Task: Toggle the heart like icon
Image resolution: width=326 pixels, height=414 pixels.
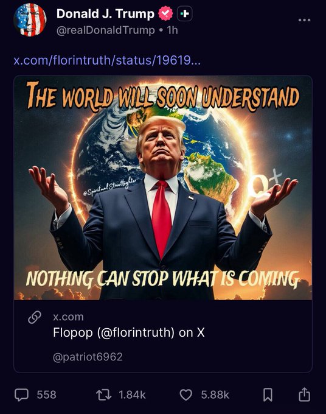Action: (186, 395)
